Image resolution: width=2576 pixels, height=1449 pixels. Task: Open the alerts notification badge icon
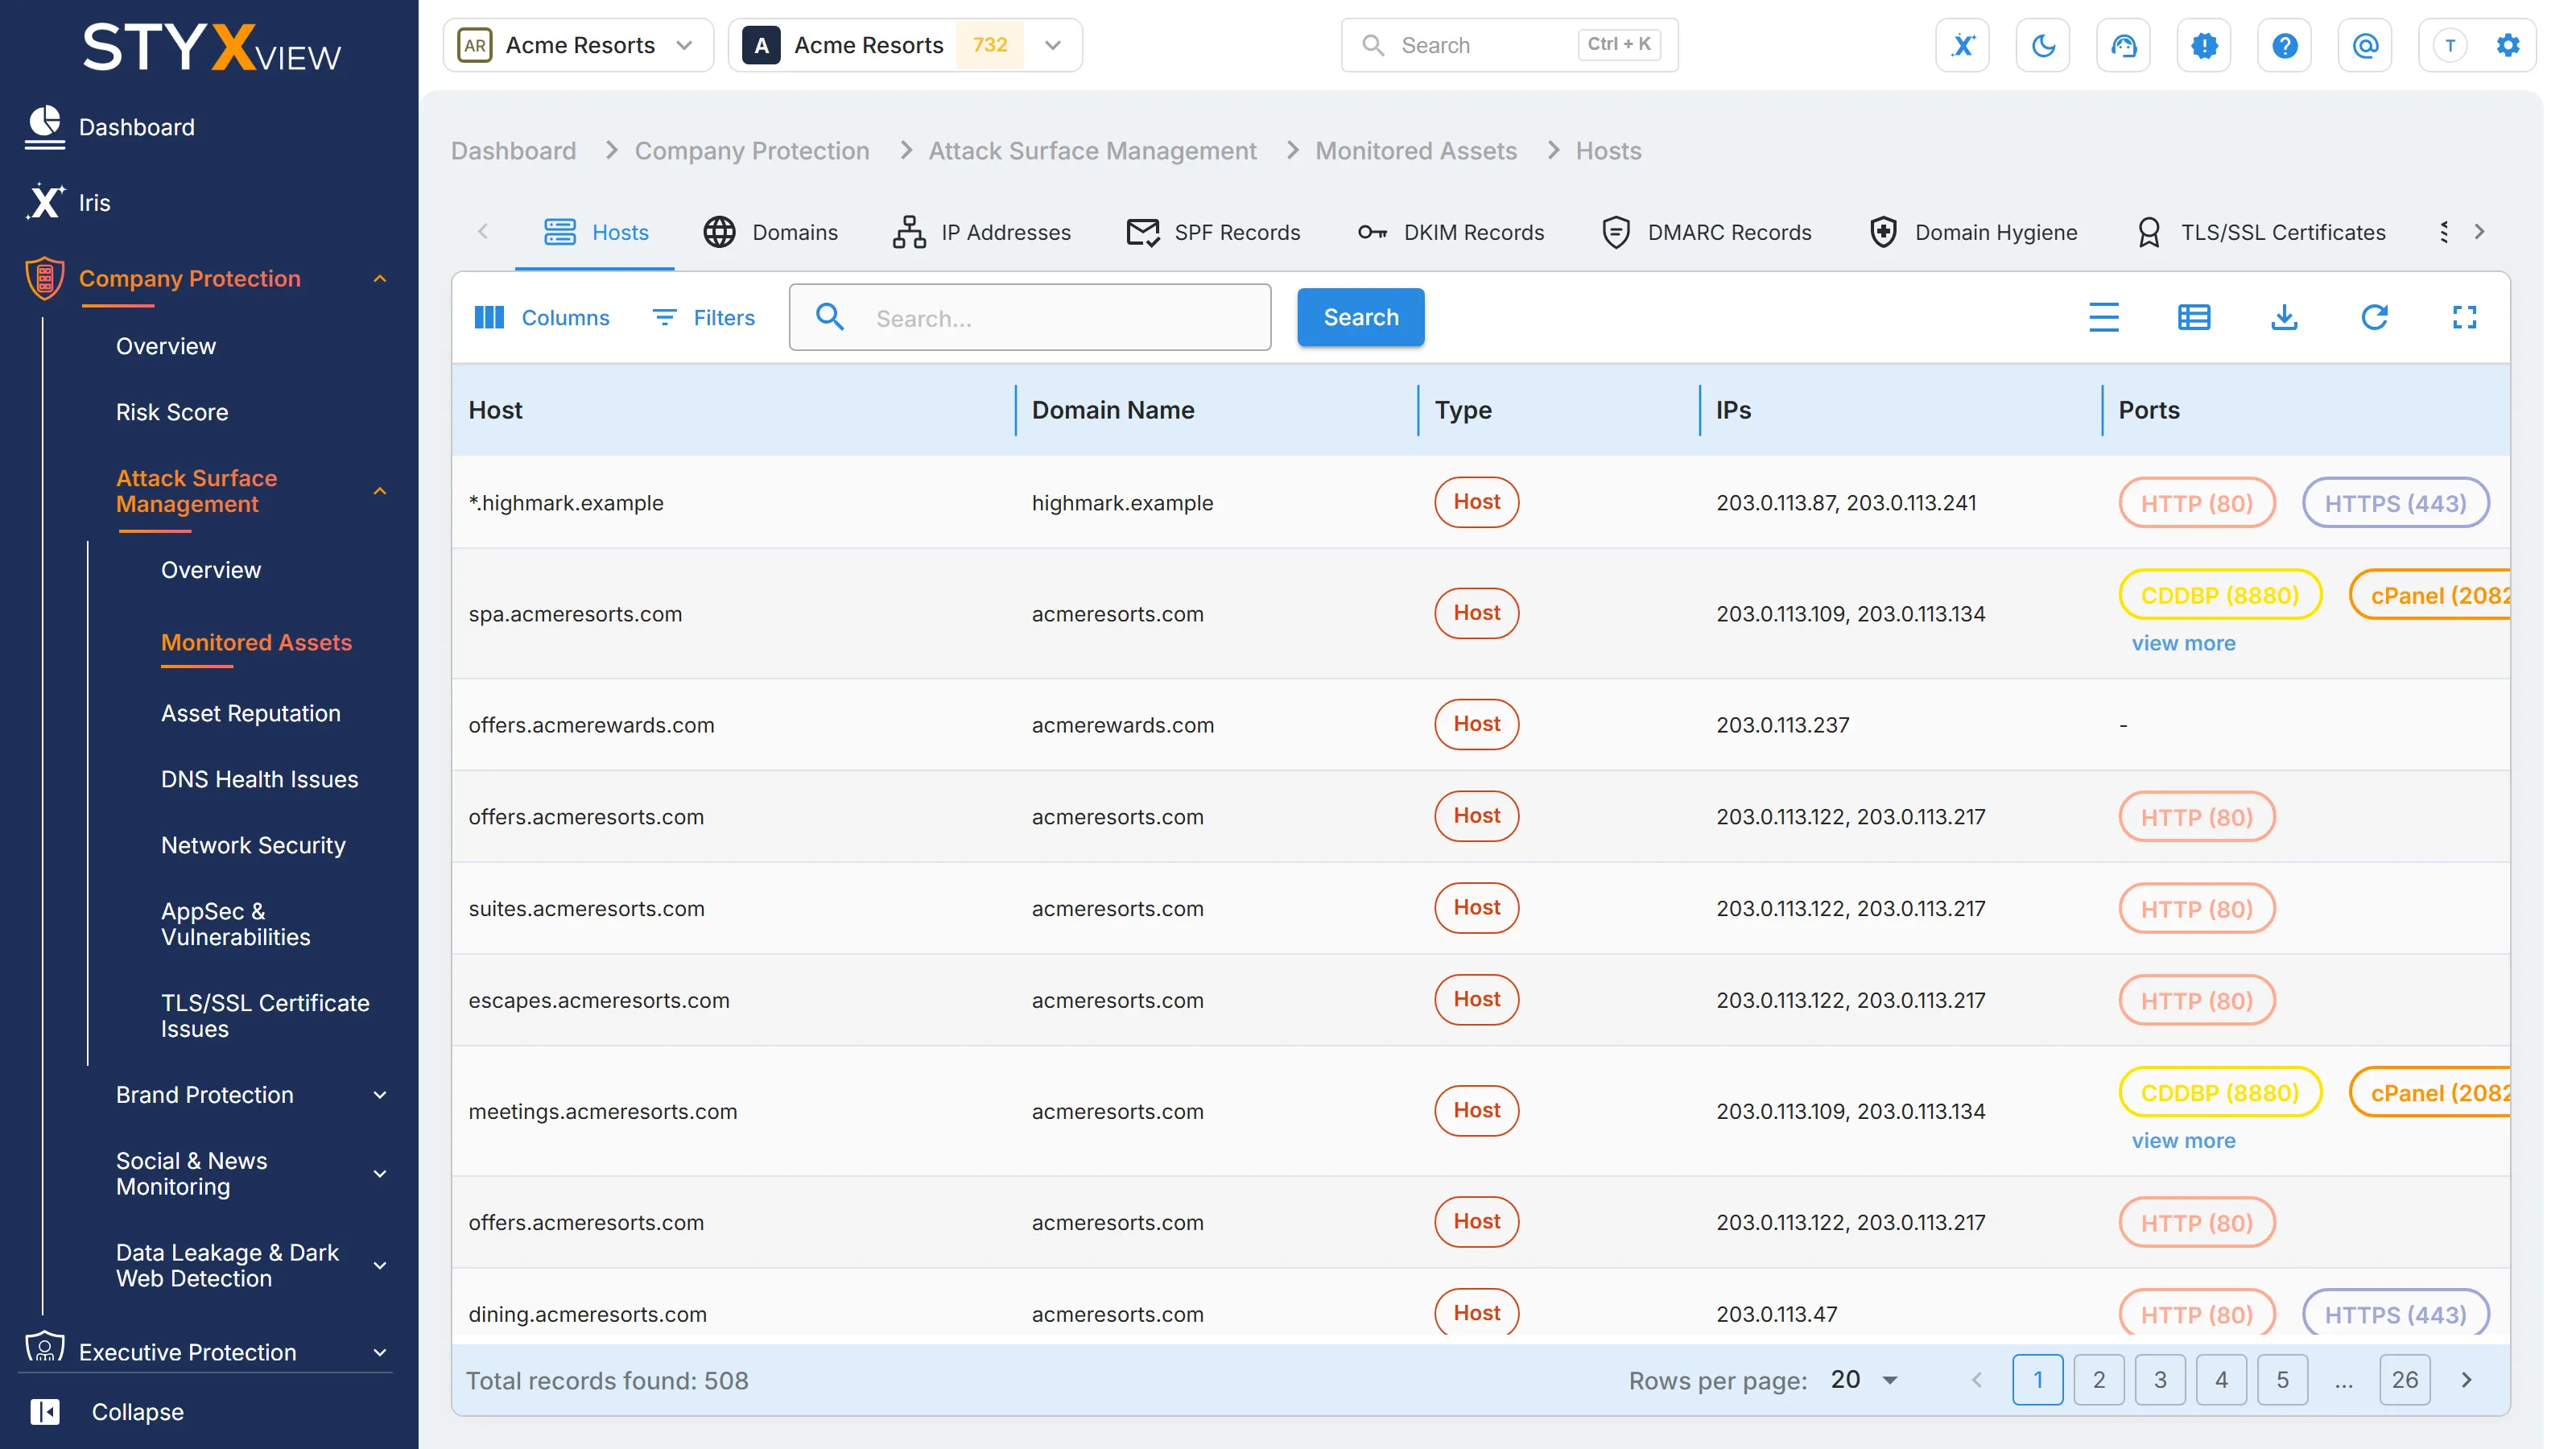tap(2204, 45)
